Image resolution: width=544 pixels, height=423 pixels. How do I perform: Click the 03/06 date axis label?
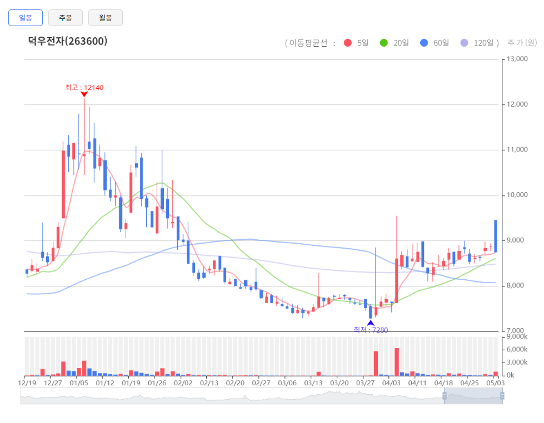tap(287, 383)
